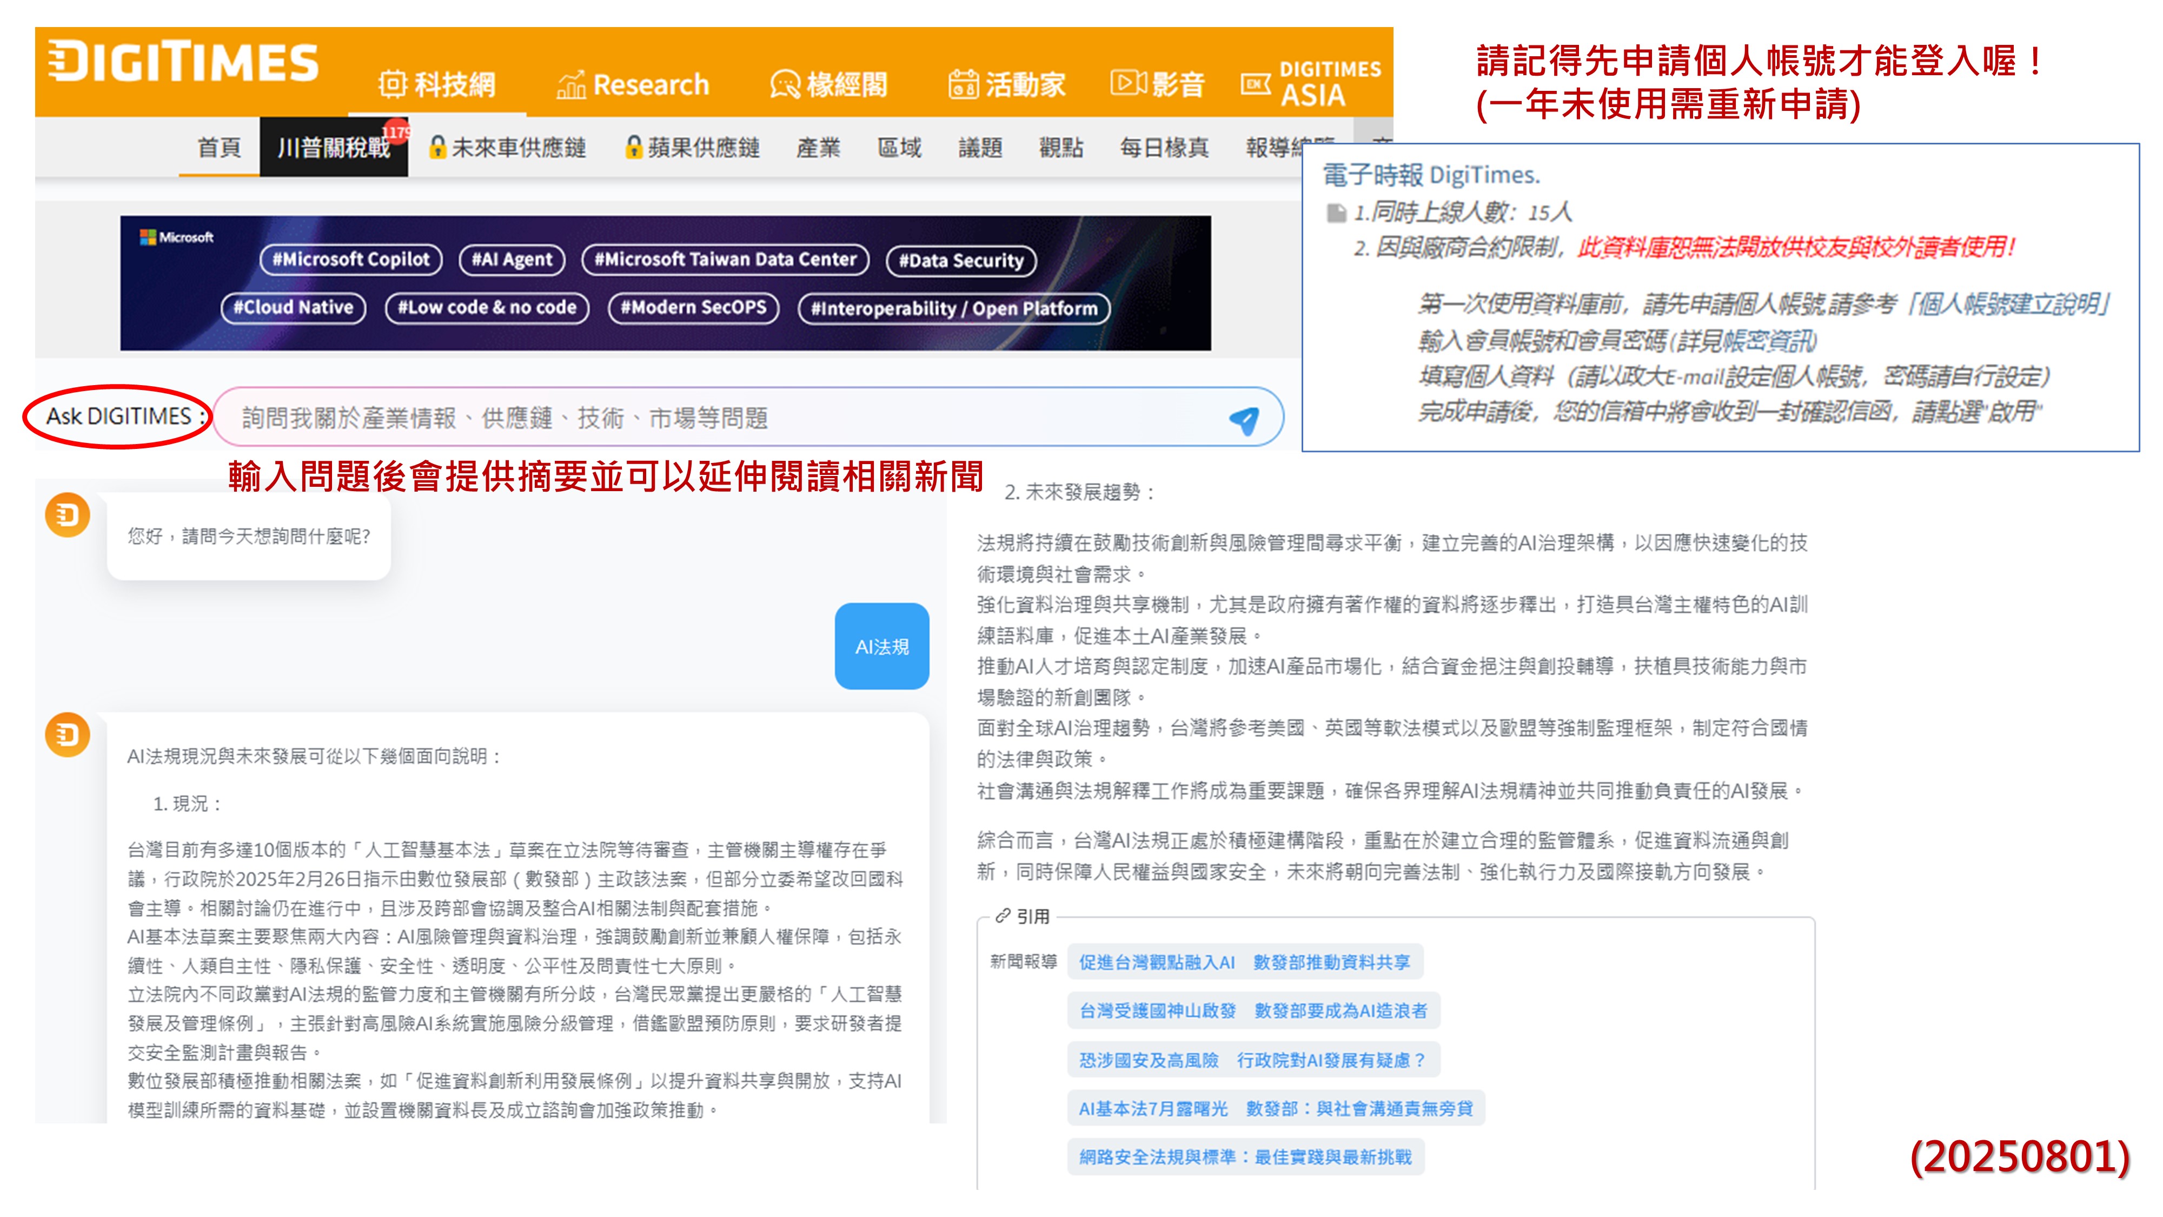The height and width of the screenshot is (1217, 2163).
Task: Open the 觀點 menu item
Action: [x=1061, y=149]
